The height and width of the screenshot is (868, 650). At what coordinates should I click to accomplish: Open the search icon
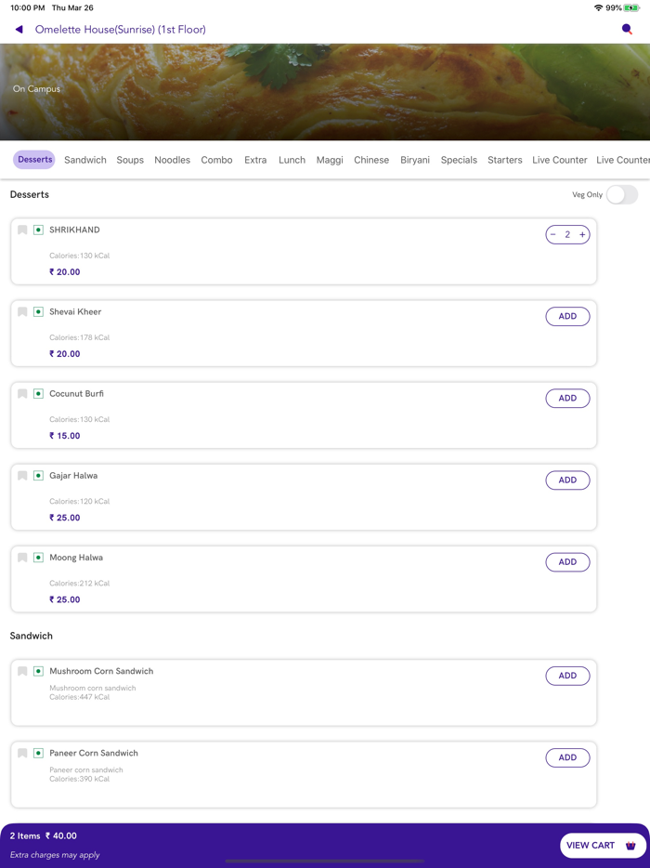click(x=627, y=30)
